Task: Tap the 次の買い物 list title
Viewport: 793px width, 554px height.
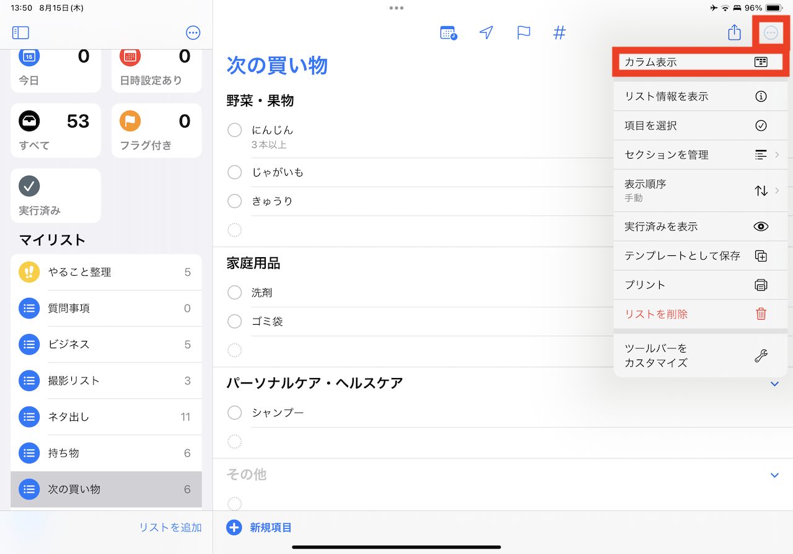Action: click(x=277, y=65)
